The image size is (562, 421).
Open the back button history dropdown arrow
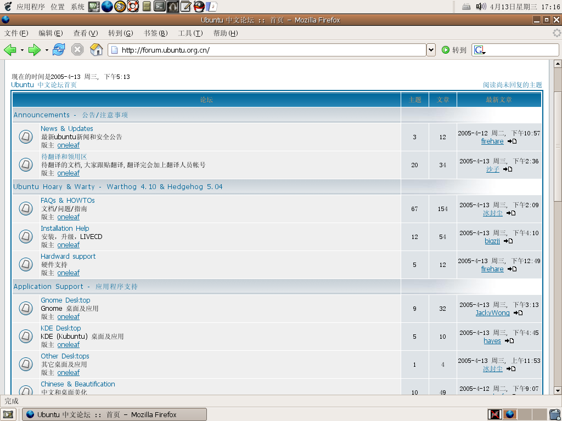pyautogui.click(x=22, y=50)
